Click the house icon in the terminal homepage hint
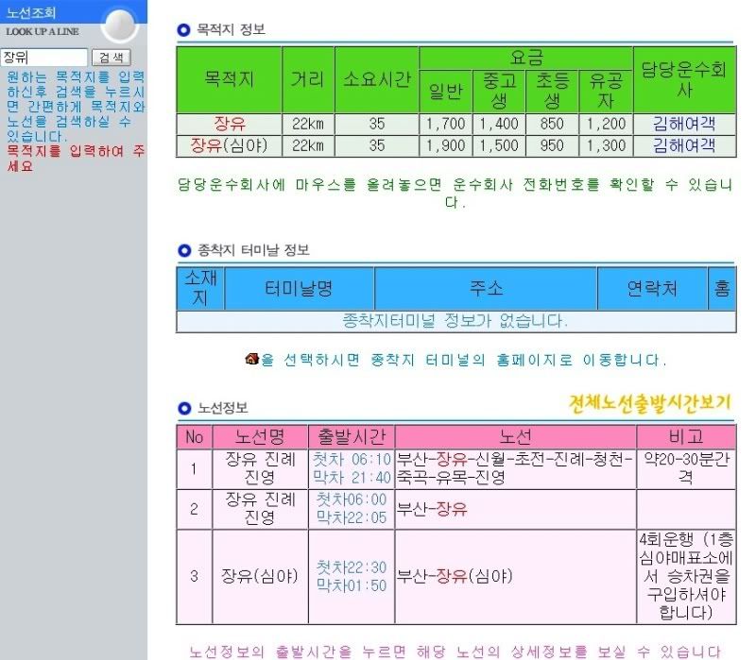This screenshot has width=756, height=660. (251, 359)
